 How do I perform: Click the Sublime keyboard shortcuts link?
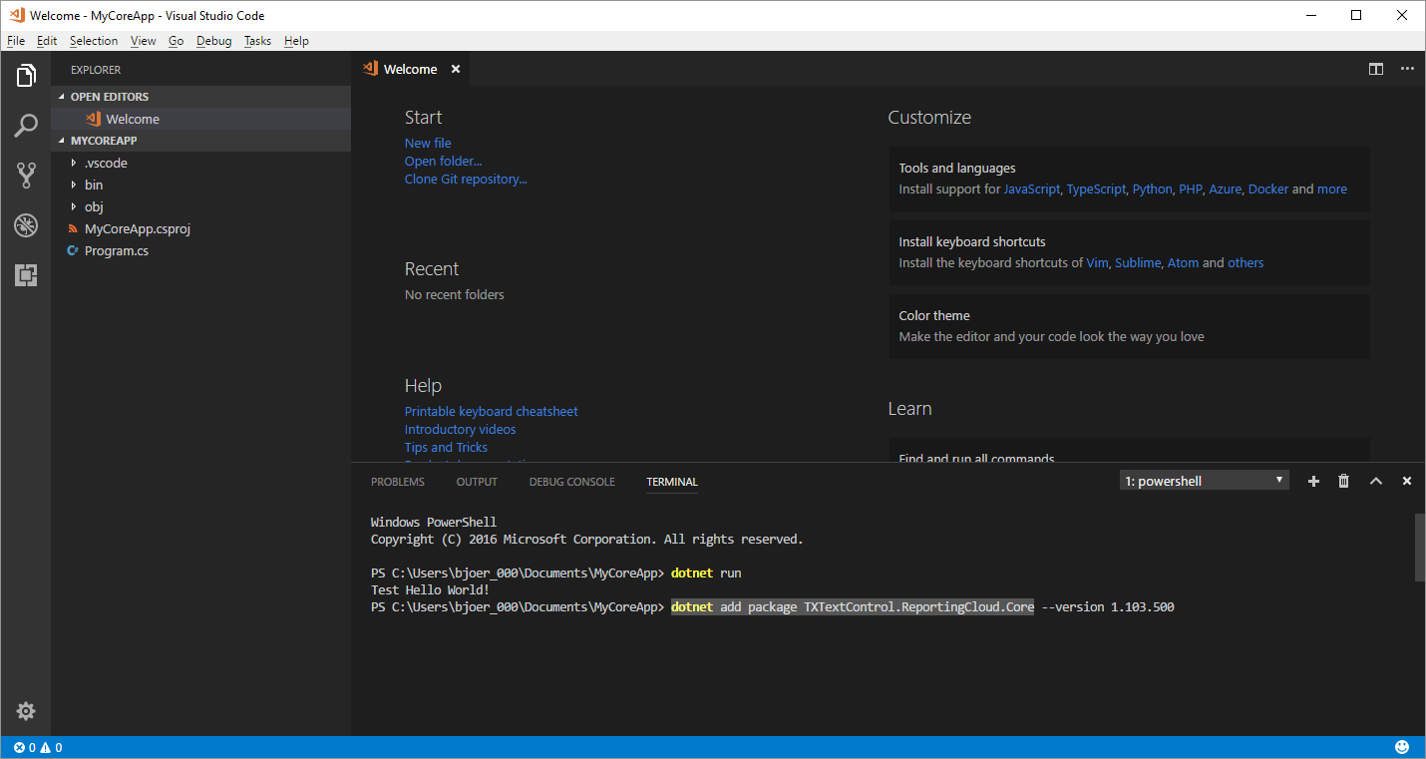[1138, 262]
